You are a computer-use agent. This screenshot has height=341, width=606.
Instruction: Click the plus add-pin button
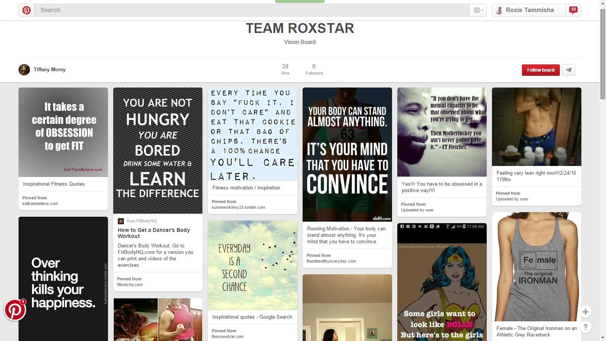click(x=586, y=312)
